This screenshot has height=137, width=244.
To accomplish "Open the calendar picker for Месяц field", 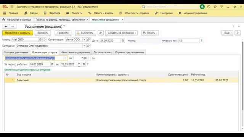I will coord(40,40).
